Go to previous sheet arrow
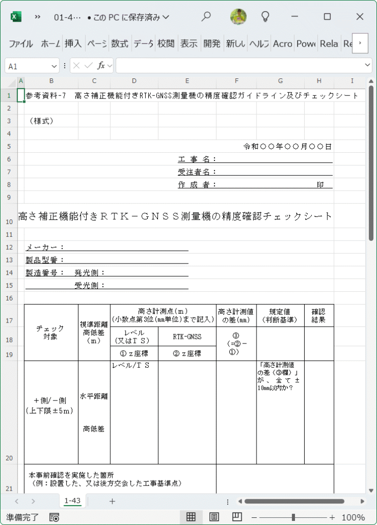The image size is (377, 525). [17, 501]
